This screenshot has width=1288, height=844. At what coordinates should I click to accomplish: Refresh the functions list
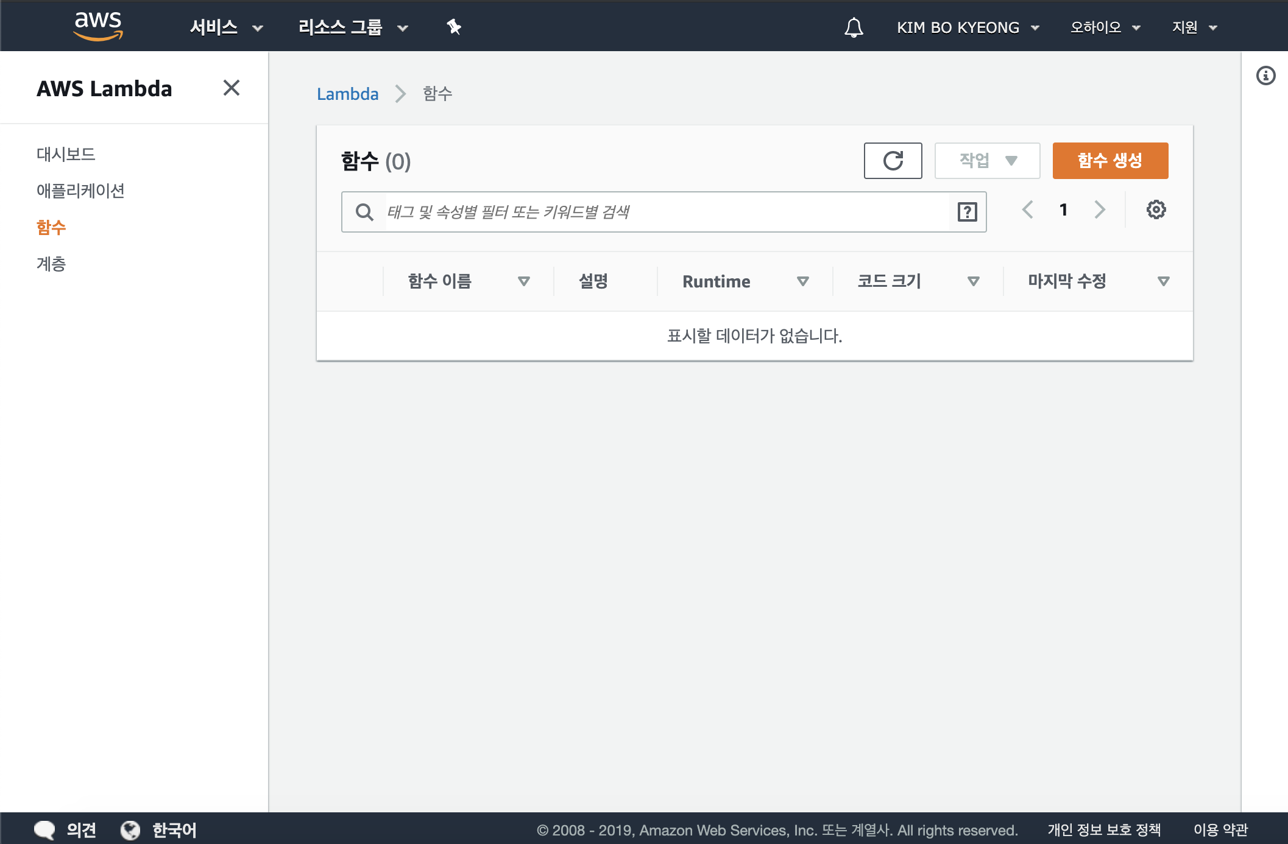893,161
